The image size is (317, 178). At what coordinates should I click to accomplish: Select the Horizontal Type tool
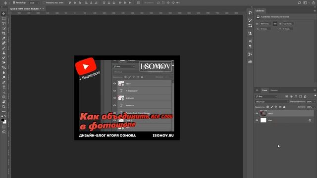coord(3,87)
